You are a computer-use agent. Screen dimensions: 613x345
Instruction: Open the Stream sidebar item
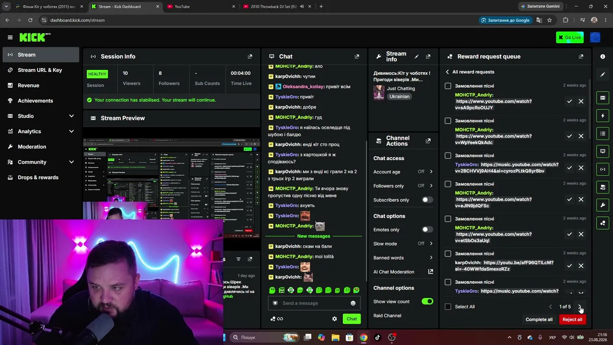41,55
